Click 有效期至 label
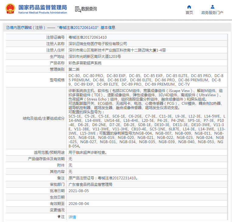Image resolution: width=232 pixels, height=222 pixels. click(x=57, y=203)
